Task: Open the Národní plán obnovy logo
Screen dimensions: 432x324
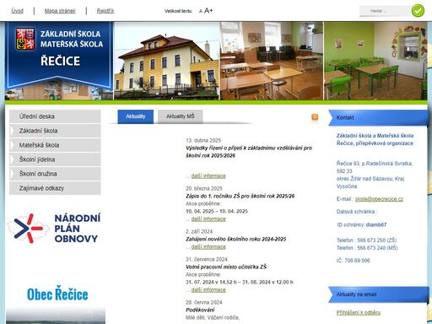Action: (54, 229)
